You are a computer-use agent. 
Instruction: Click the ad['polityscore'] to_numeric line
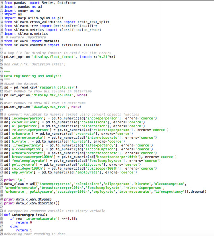click(x=73, y=165)
